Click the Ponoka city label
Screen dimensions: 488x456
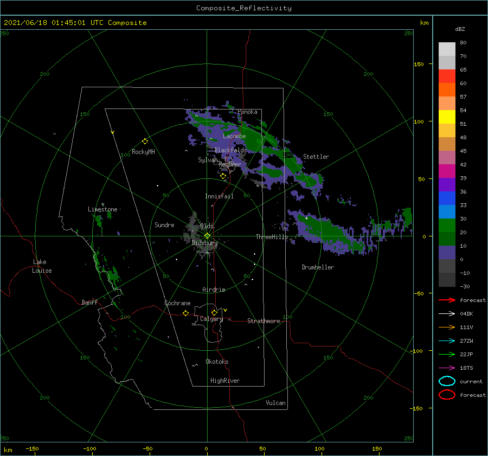[x=247, y=112]
